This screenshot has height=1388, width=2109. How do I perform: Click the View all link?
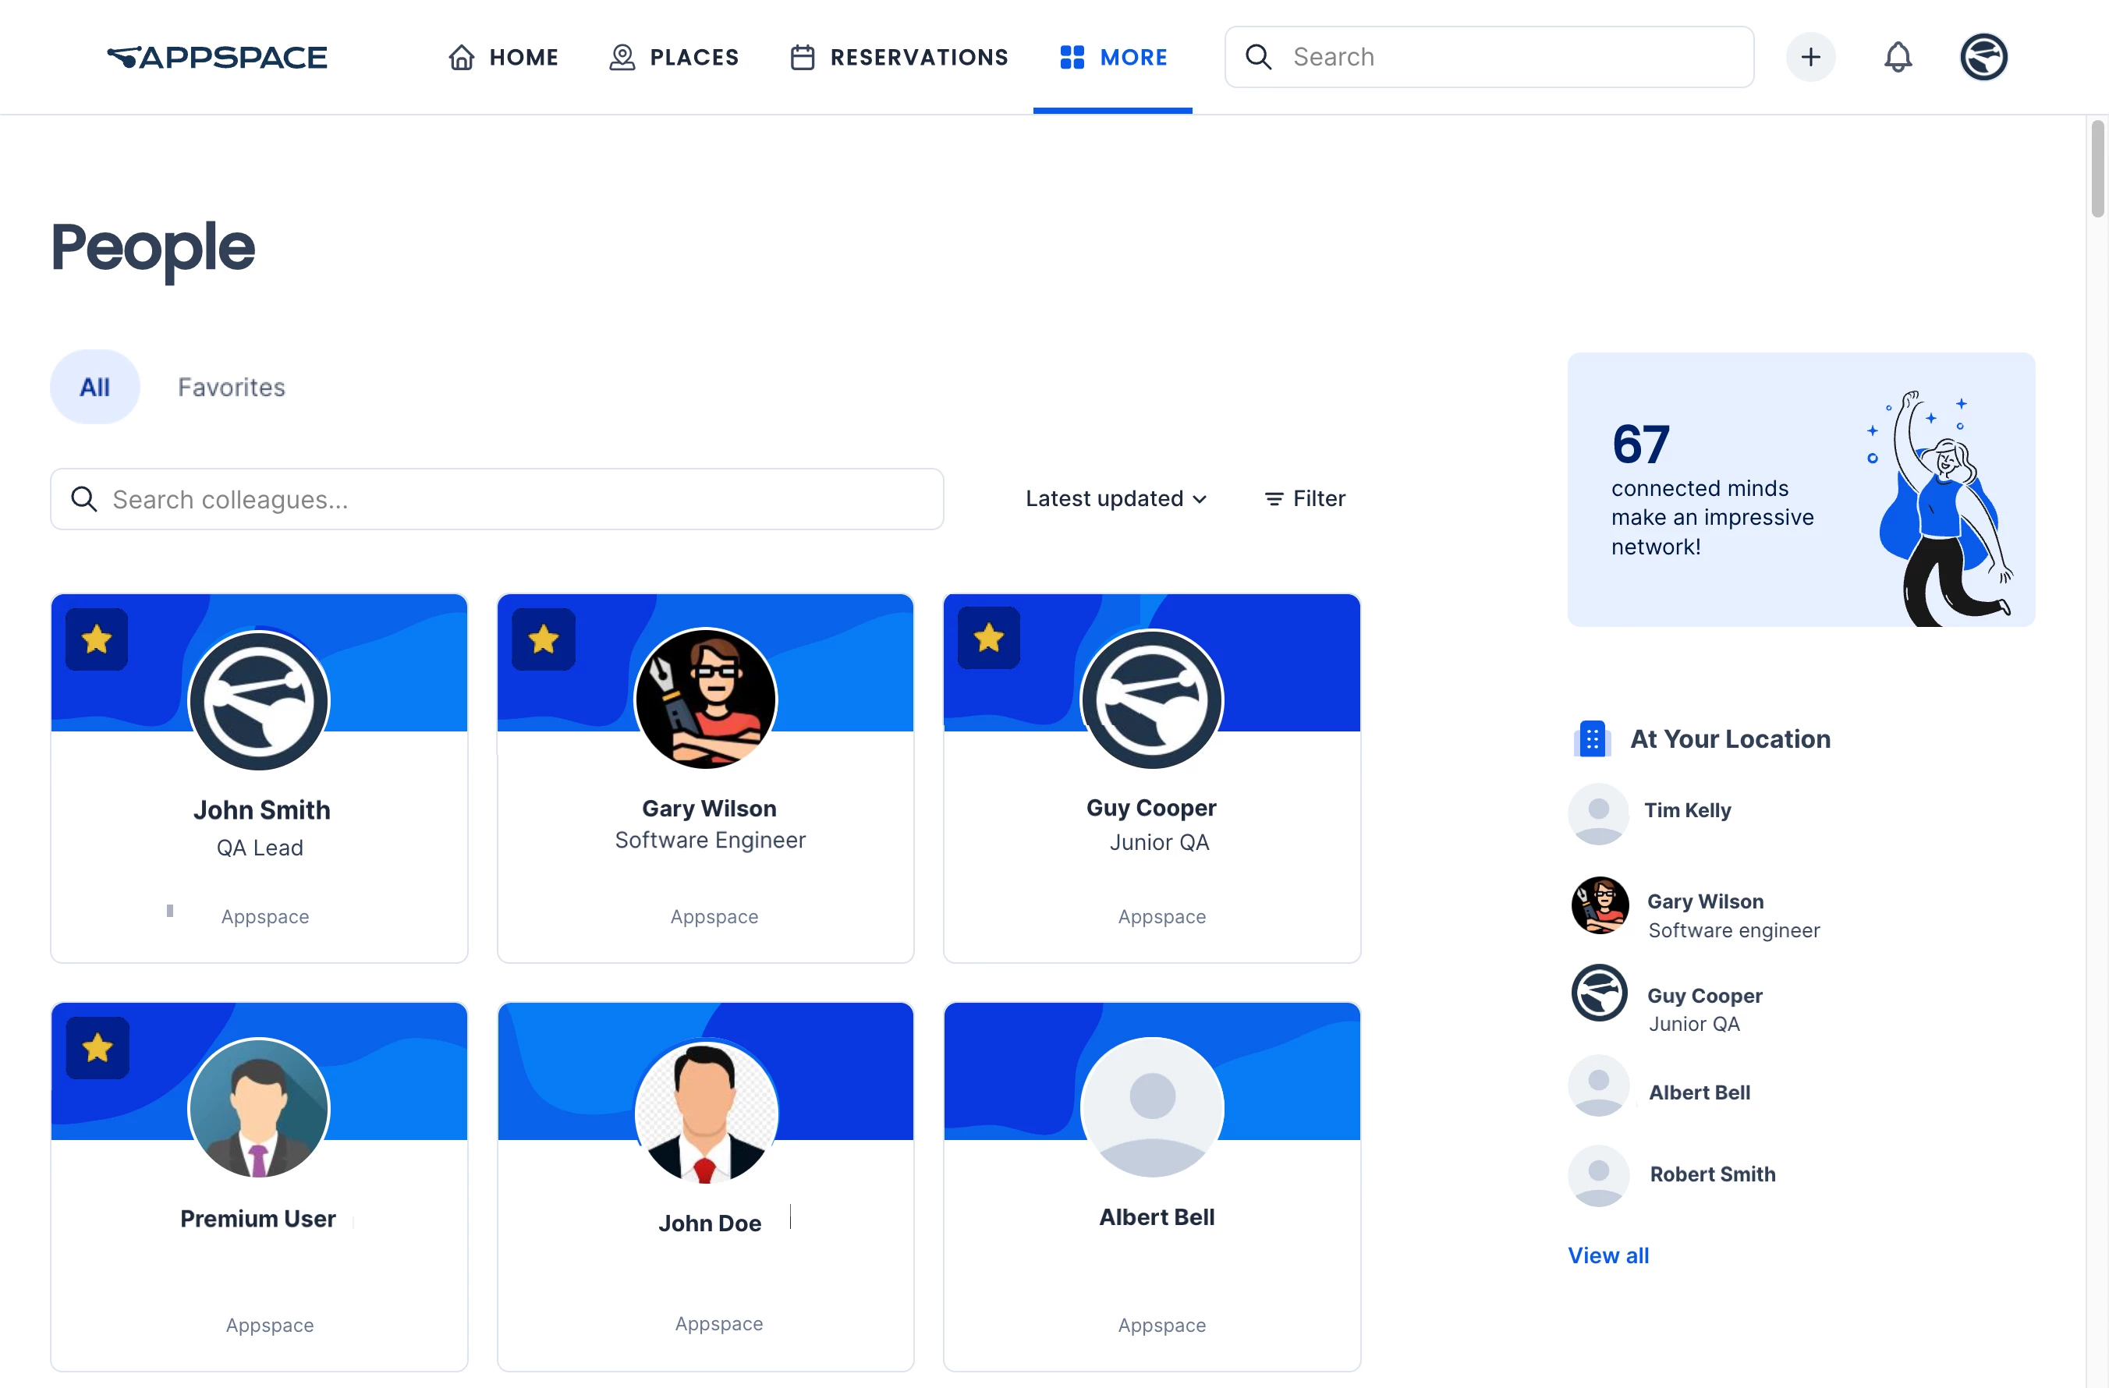[1607, 1255]
